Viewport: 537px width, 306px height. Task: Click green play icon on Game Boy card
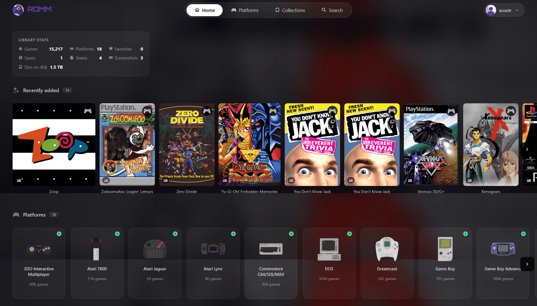(465, 234)
